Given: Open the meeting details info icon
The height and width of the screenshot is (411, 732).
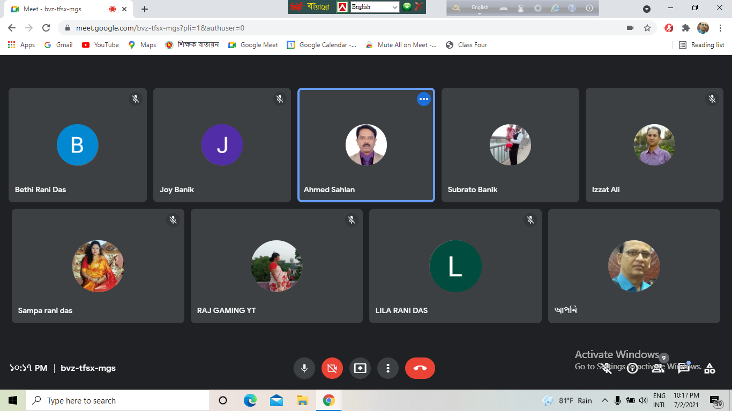Looking at the screenshot, I should tap(632, 368).
